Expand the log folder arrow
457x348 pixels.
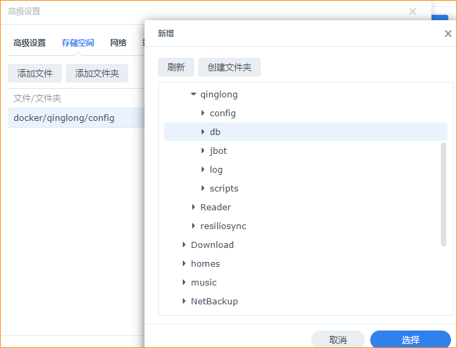(x=203, y=170)
